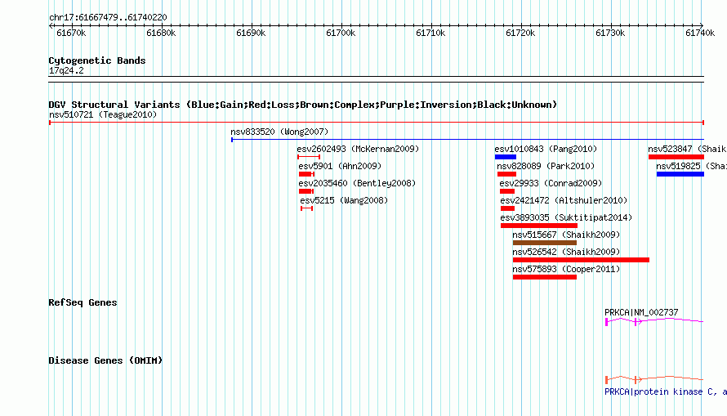Click the brown nsv515667 complex bar

click(x=545, y=243)
